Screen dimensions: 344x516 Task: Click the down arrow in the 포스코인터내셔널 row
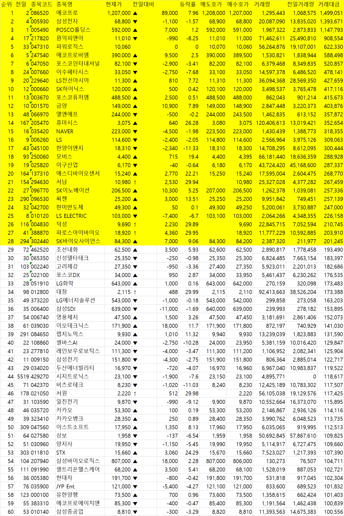coord(135,64)
